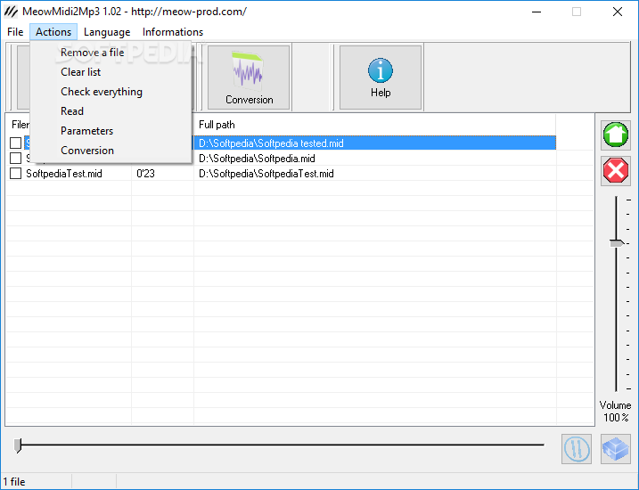Image resolution: width=639 pixels, height=490 pixels.
Task: Open Help with the blue info icon
Action: [381, 77]
